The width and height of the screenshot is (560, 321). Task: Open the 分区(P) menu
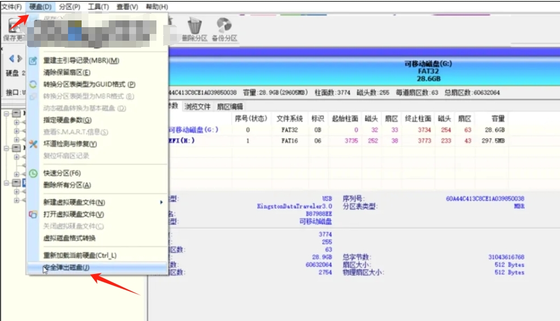69,6
